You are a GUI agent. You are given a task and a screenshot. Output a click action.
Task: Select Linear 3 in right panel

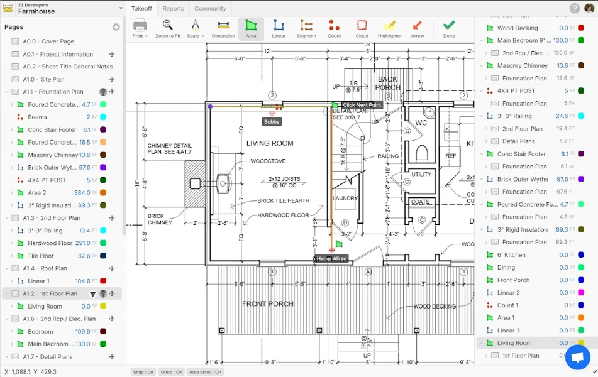(508, 331)
